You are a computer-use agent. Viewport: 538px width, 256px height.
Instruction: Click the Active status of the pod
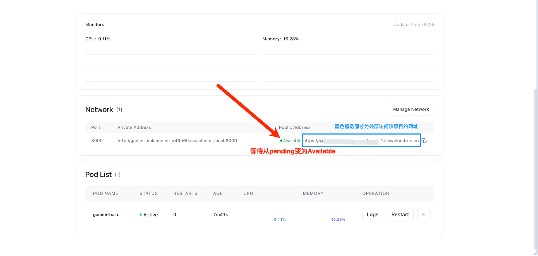click(149, 215)
